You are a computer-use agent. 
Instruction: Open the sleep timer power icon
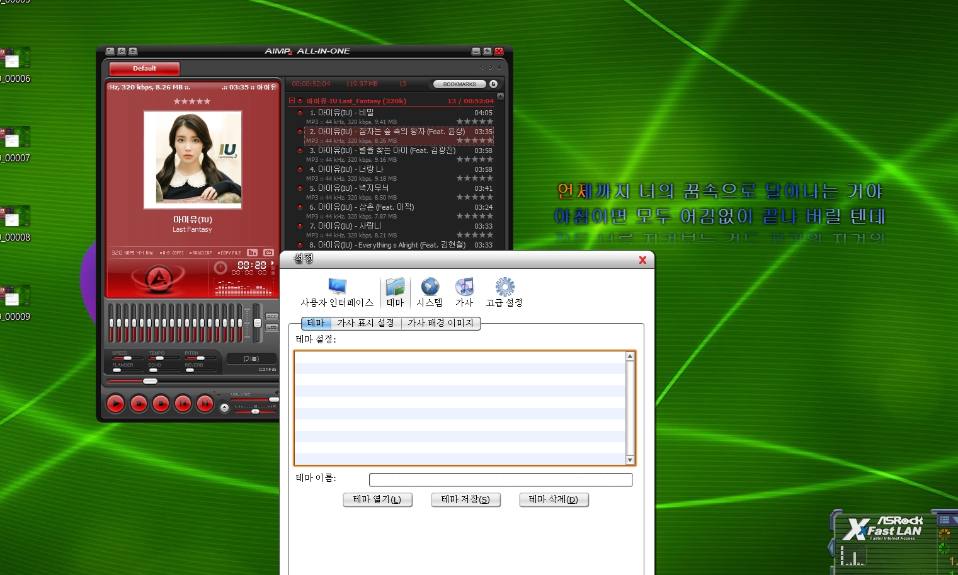coord(220,268)
